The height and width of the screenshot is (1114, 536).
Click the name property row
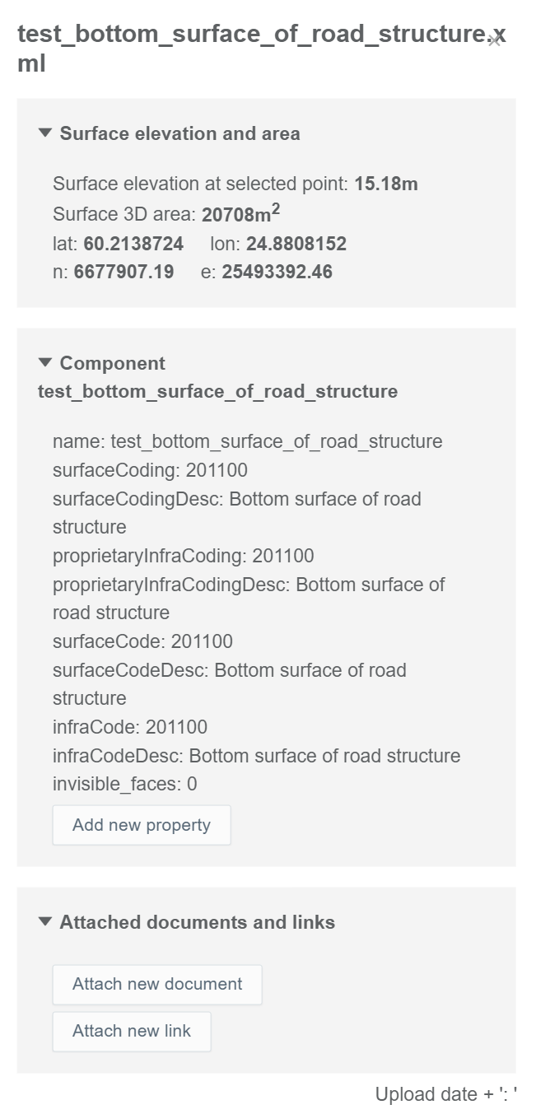click(x=247, y=441)
